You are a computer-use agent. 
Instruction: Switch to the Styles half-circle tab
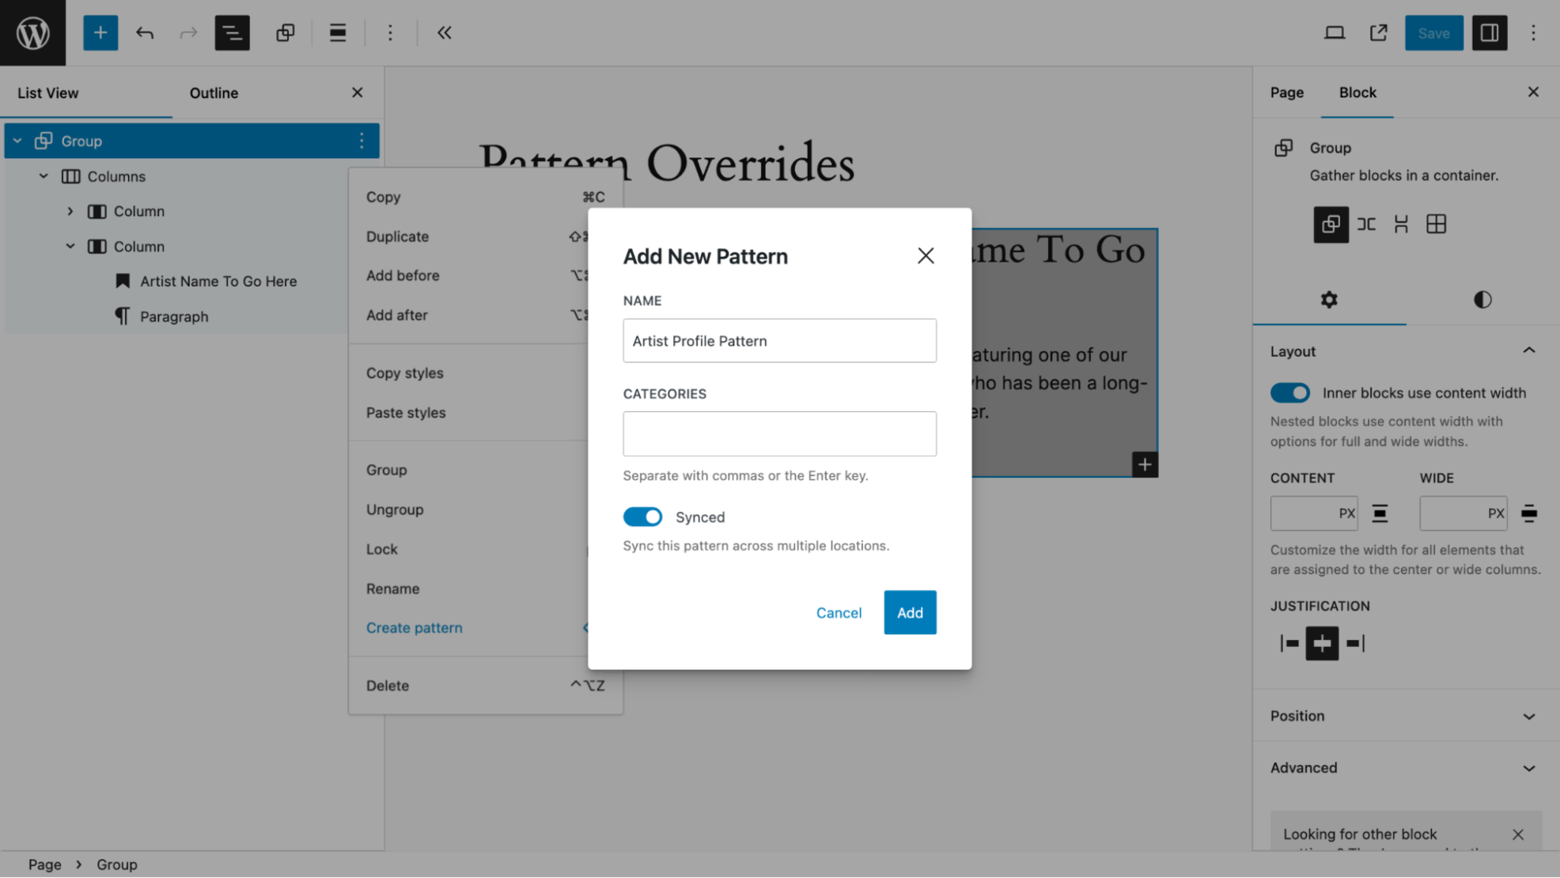(x=1482, y=300)
